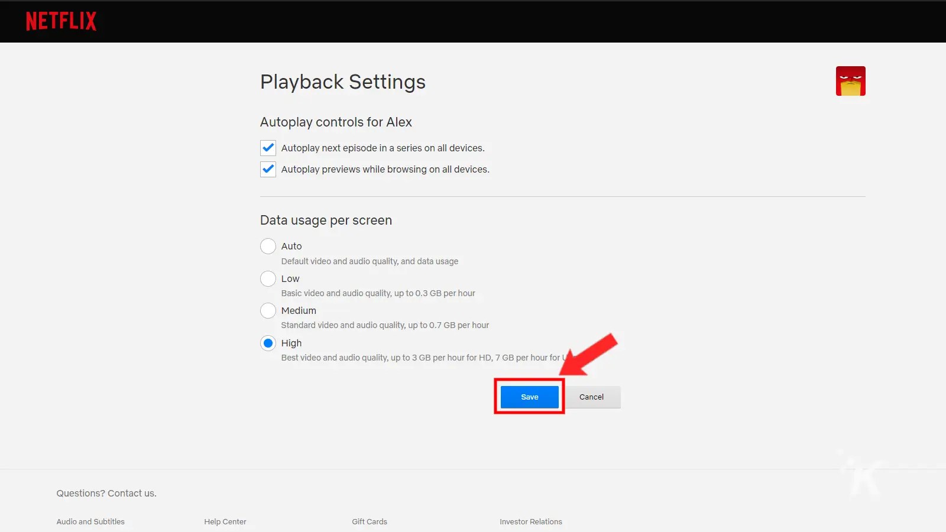
Task: Toggle the autoplay next episode checkbox
Action: 268,148
